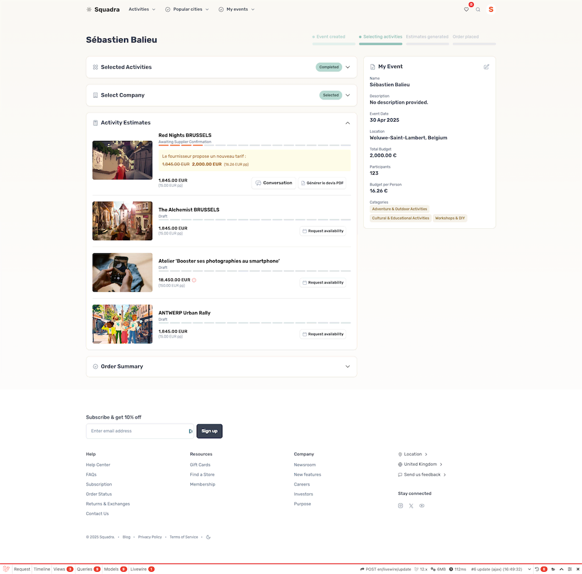Open the Popular cities menu

pyautogui.click(x=187, y=9)
